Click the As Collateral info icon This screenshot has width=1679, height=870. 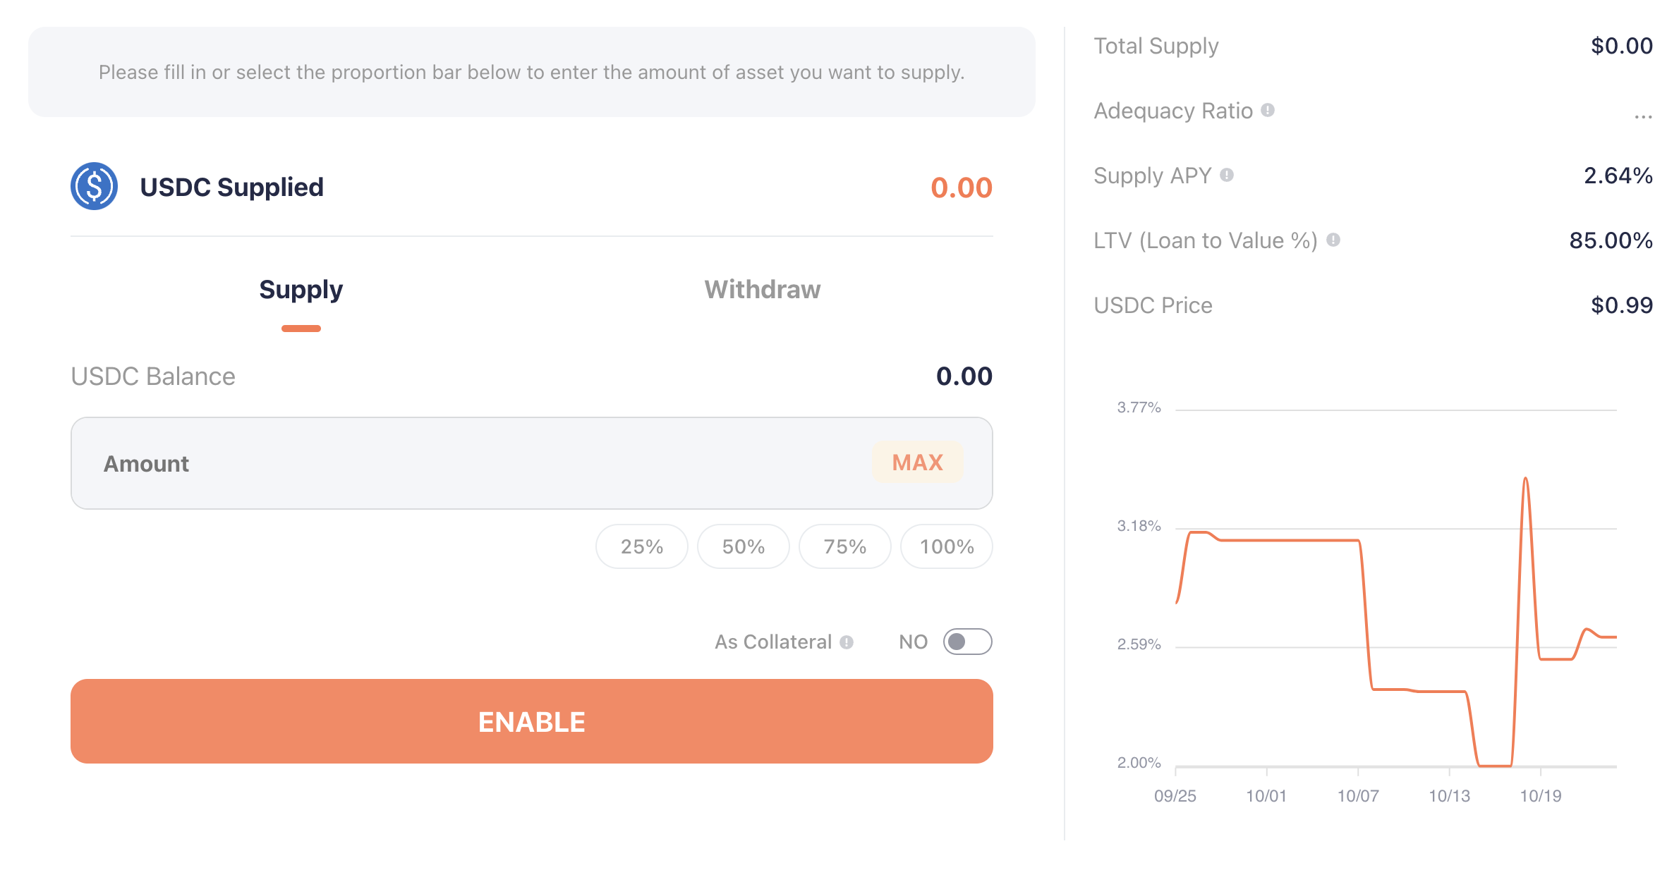pyautogui.click(x=847, y=642)
